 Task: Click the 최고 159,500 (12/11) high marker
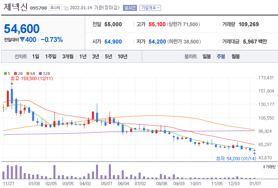click(32, 79)
